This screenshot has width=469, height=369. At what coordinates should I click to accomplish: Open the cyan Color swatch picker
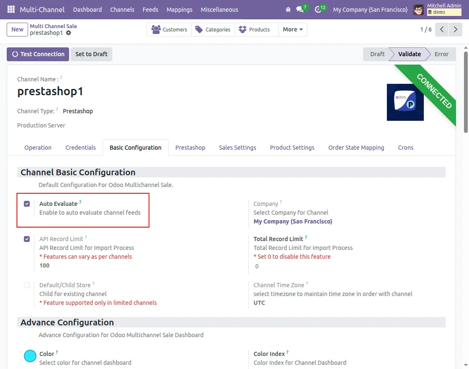click(x=30, y=356)
